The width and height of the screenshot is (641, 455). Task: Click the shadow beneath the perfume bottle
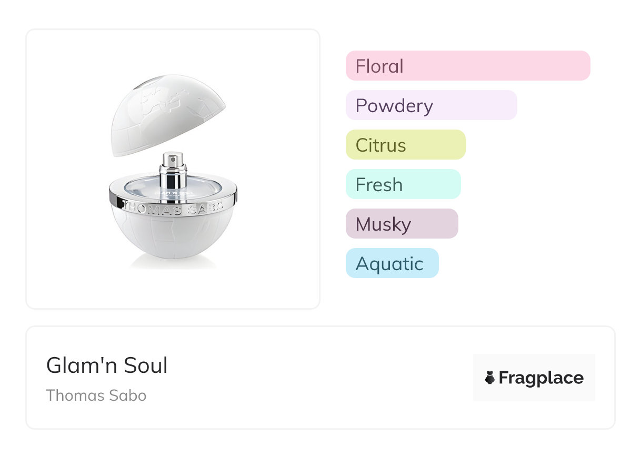173,264
